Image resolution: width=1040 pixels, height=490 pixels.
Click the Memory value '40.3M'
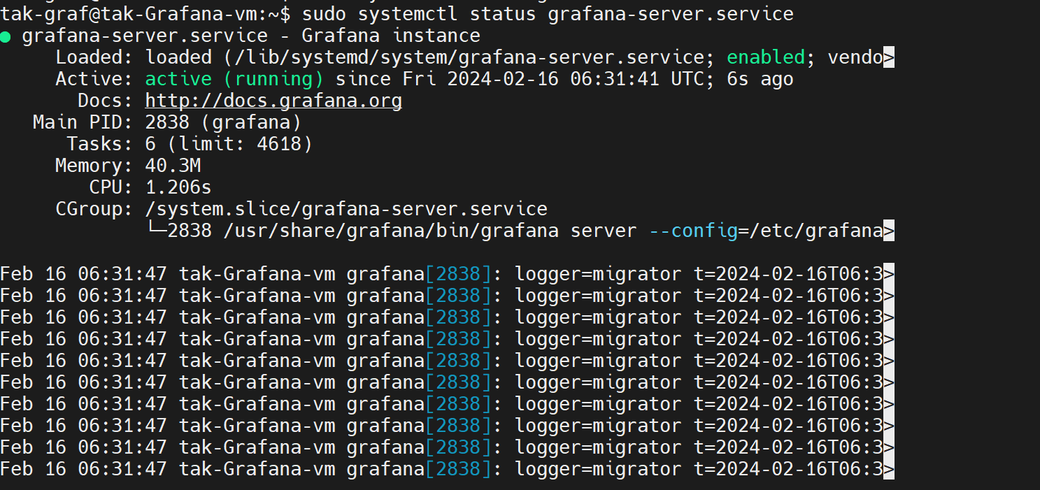[x=173, y=166]
